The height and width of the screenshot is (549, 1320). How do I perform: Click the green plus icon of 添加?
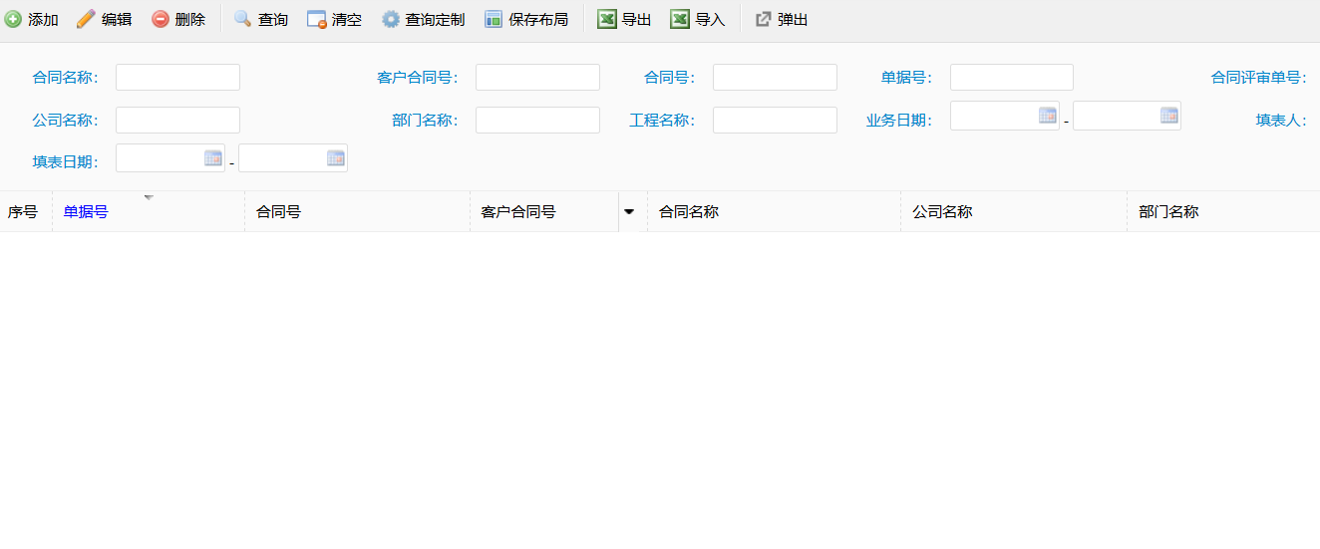13,19
